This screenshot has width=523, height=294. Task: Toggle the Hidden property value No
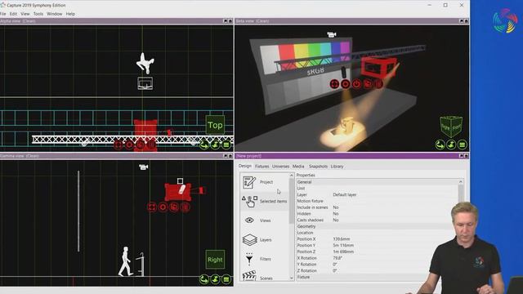(x=336, y=214)
